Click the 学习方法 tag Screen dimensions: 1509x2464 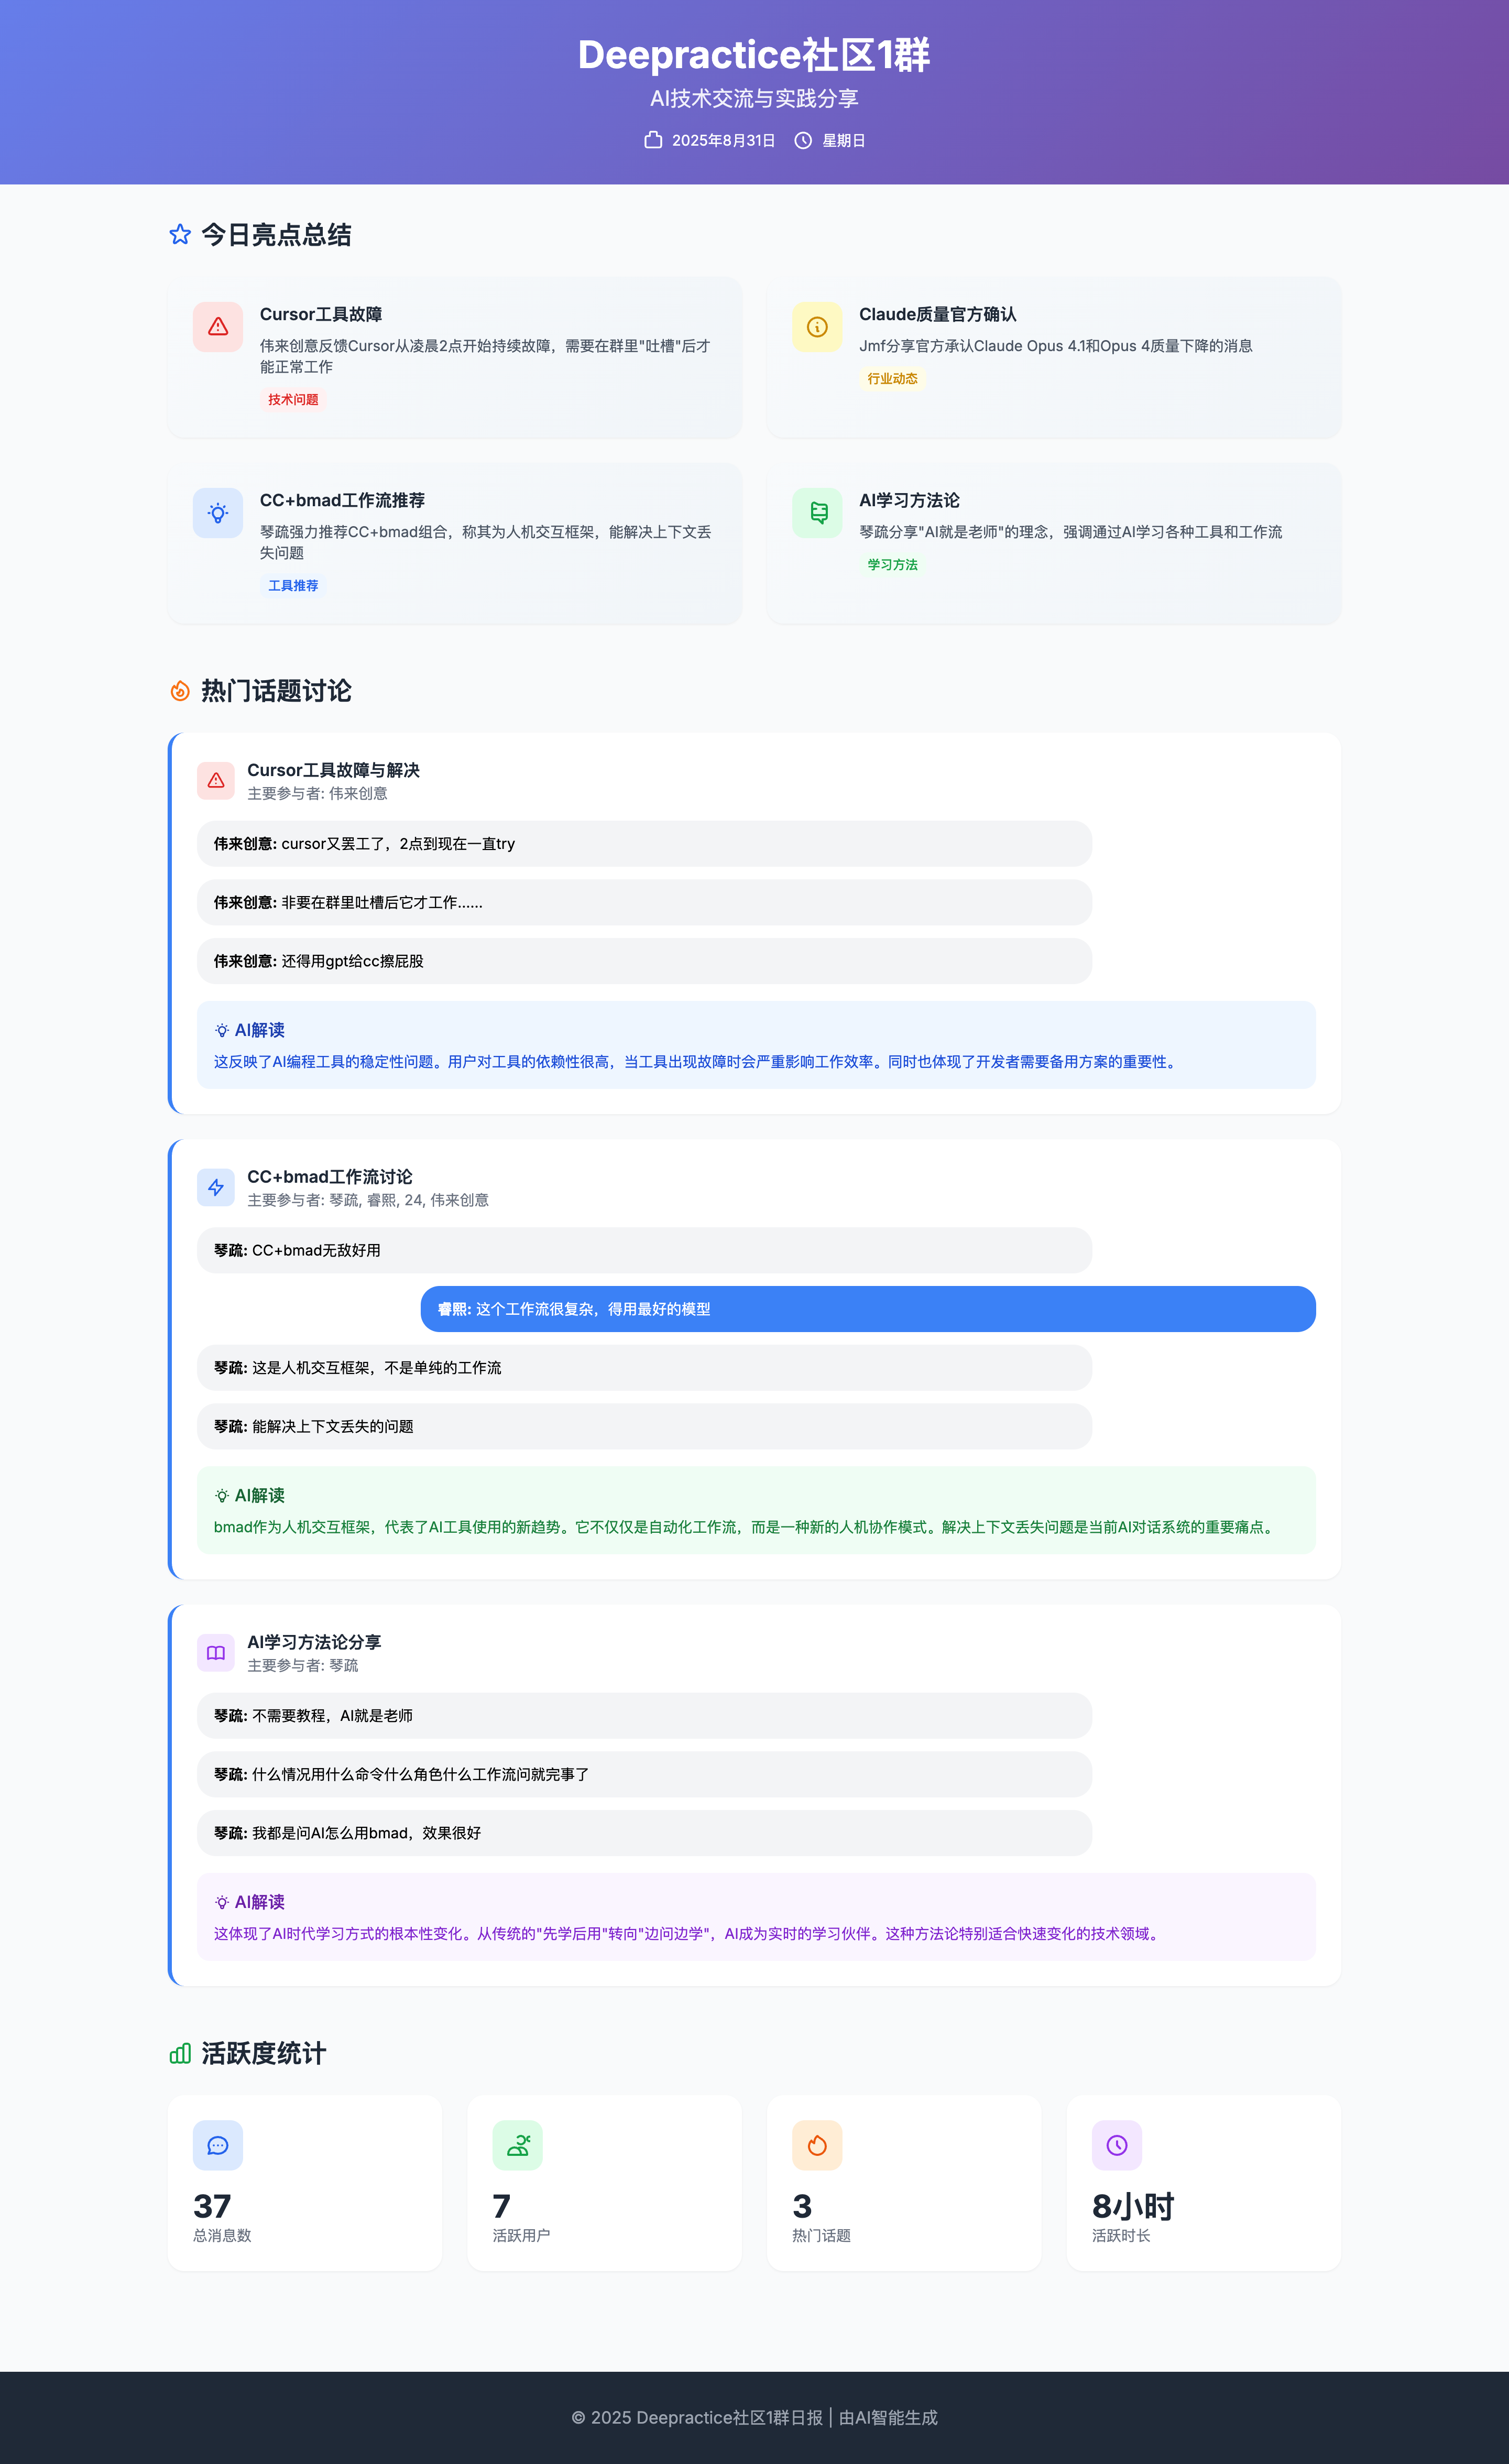(892, 565)
